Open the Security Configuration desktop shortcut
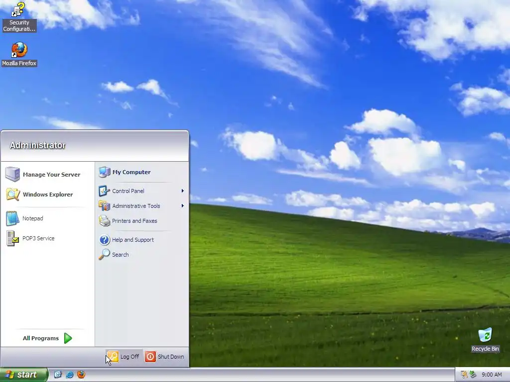This screenshot has width=510, height=382. click(19, 17)
